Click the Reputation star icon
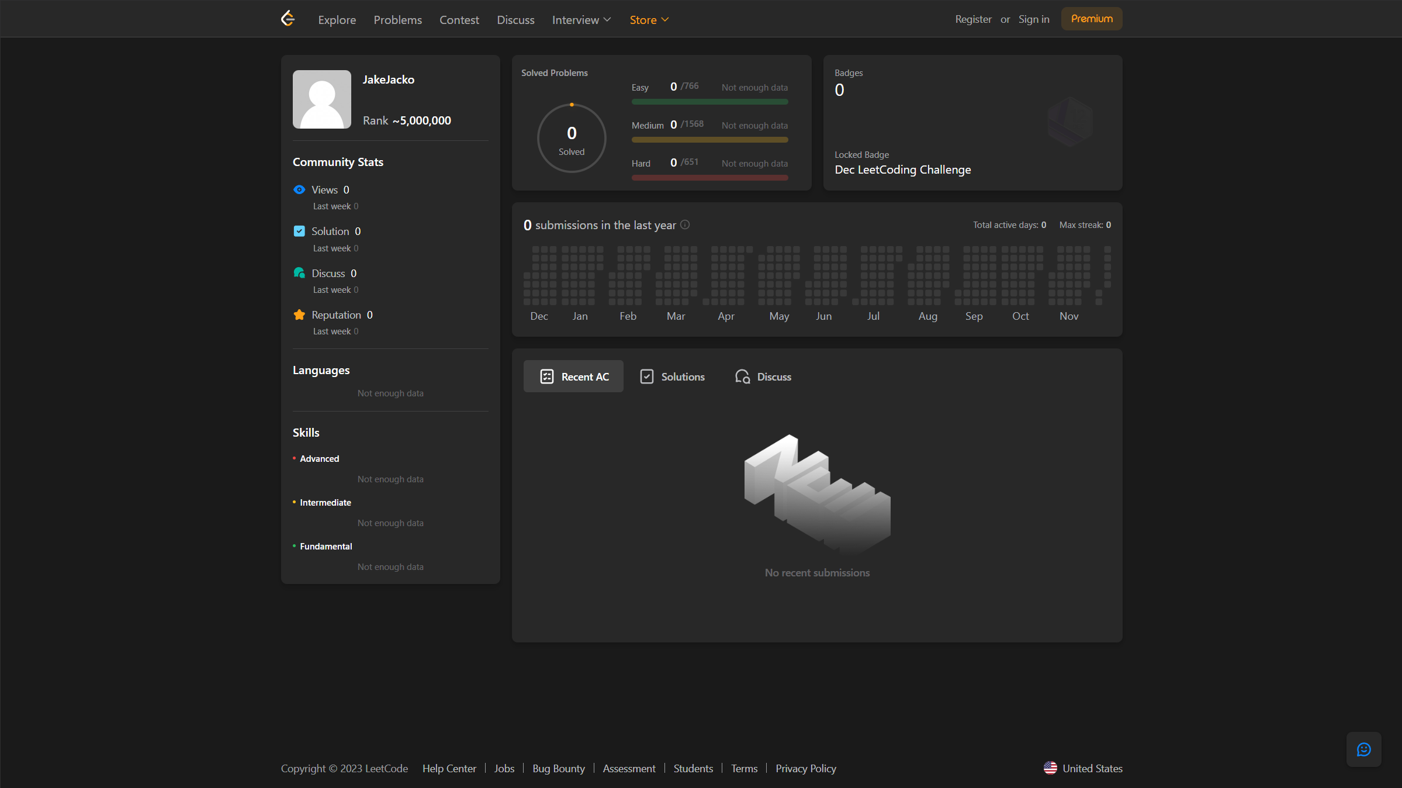Viewport: 1402px width, 788px height. point(299,314)
